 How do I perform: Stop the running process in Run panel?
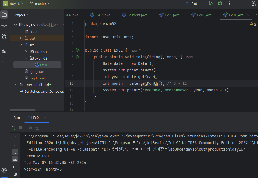click(21, 128)
